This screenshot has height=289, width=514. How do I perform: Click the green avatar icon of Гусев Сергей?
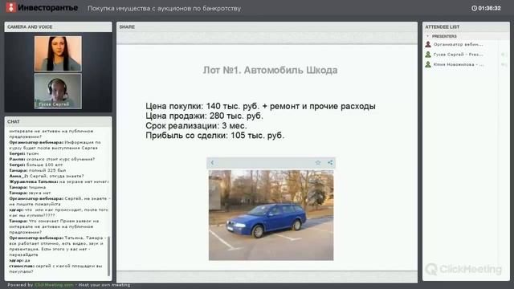[428, 55]
